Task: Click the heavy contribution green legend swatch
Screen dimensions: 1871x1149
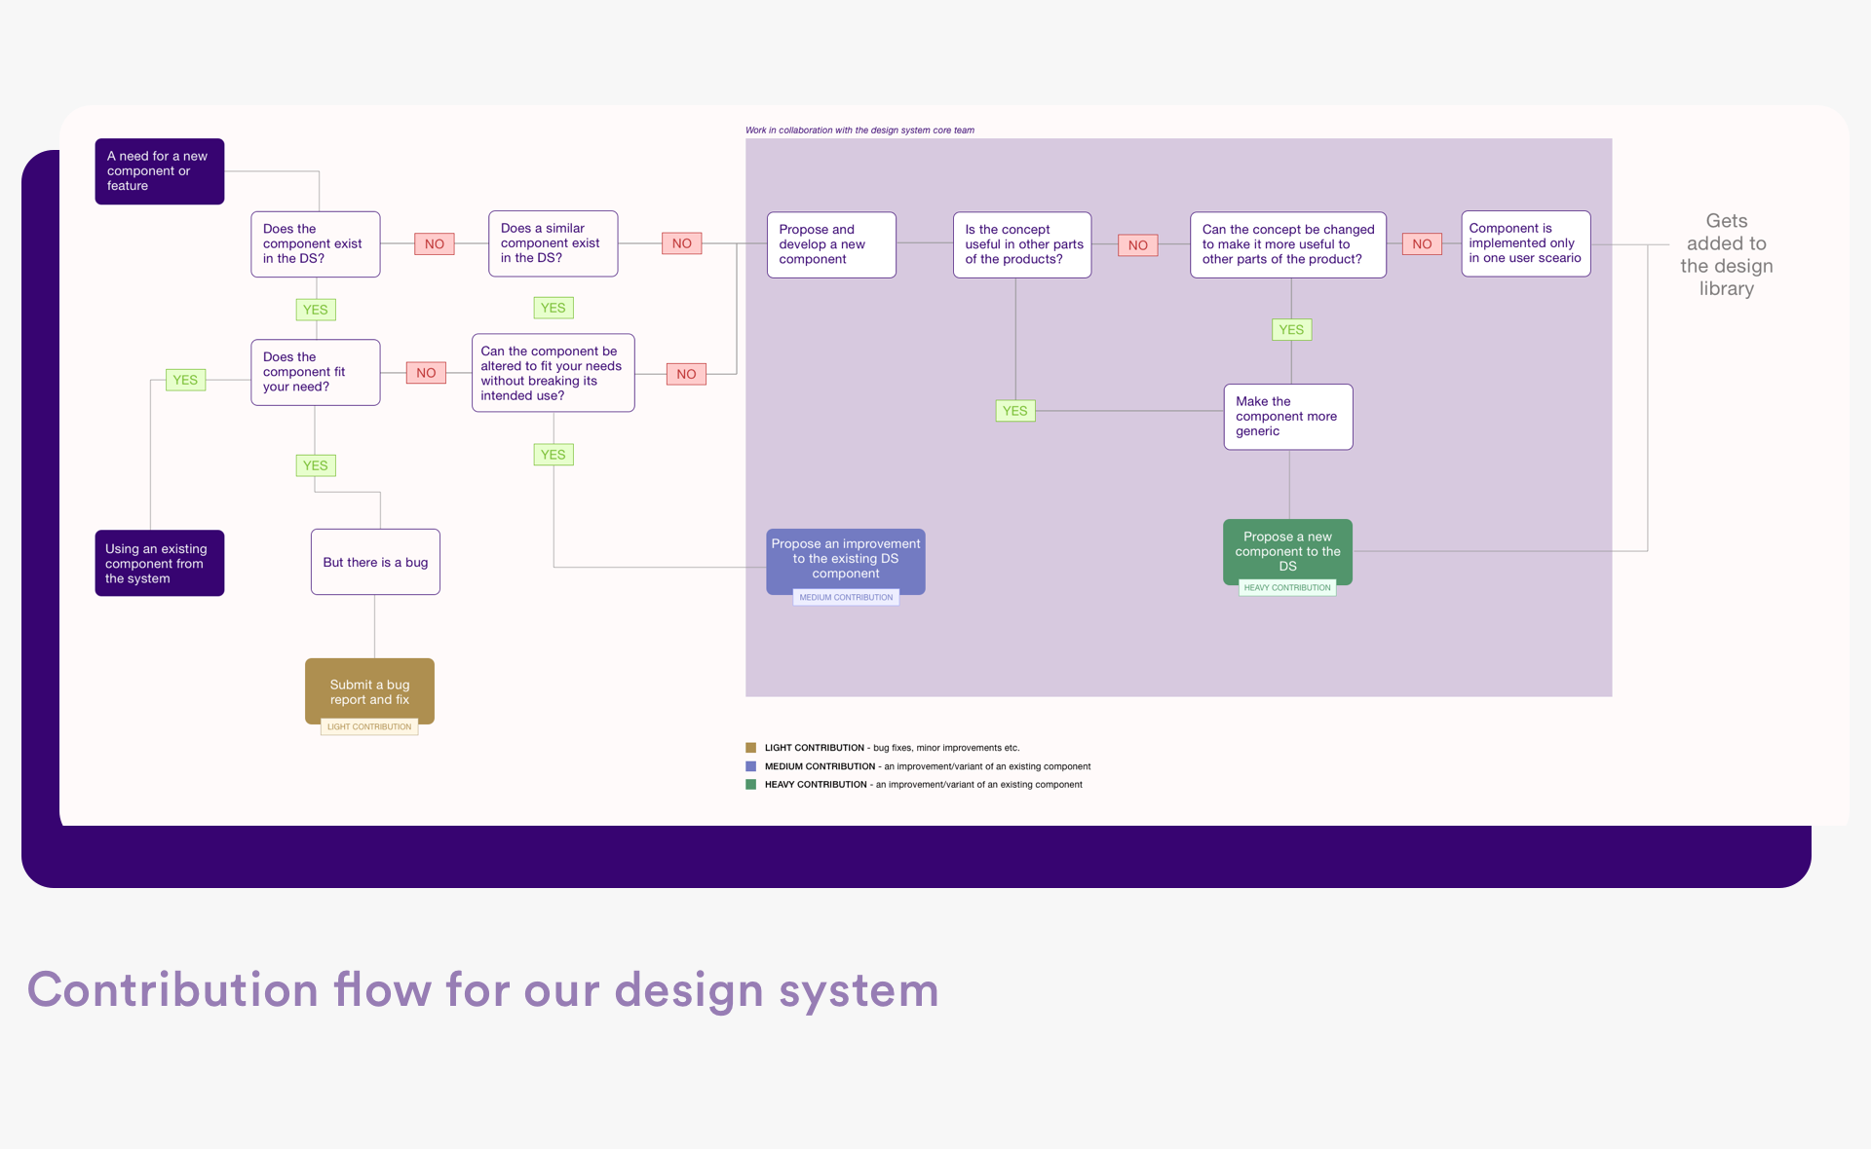Action: [x=750, y=785]
